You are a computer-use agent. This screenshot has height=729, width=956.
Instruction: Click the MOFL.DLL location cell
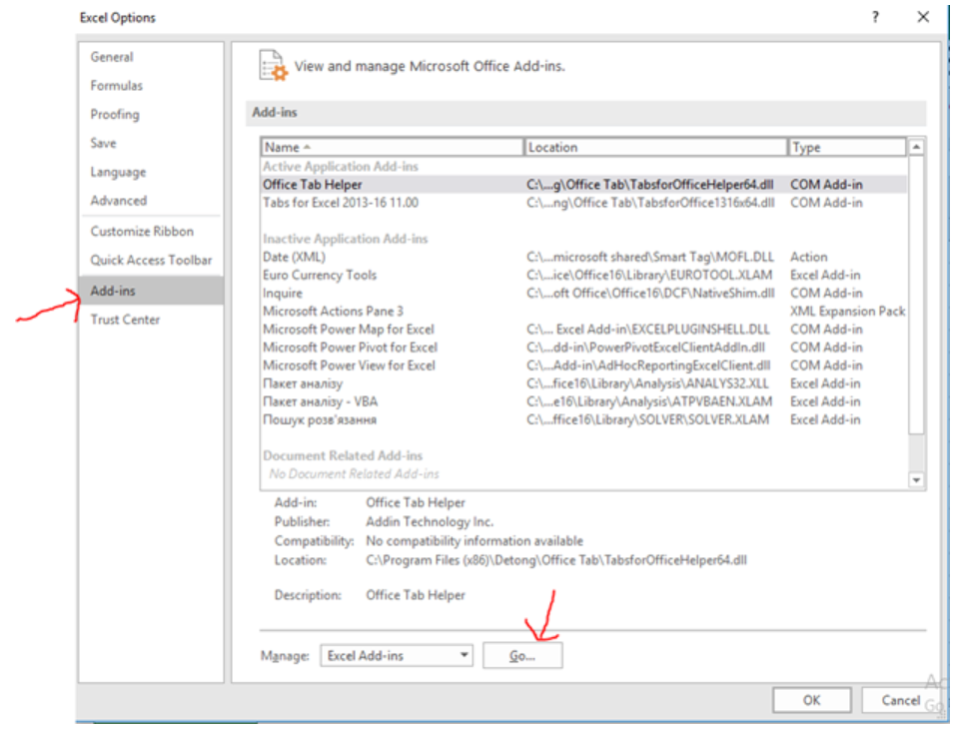[x=650, y=257]
